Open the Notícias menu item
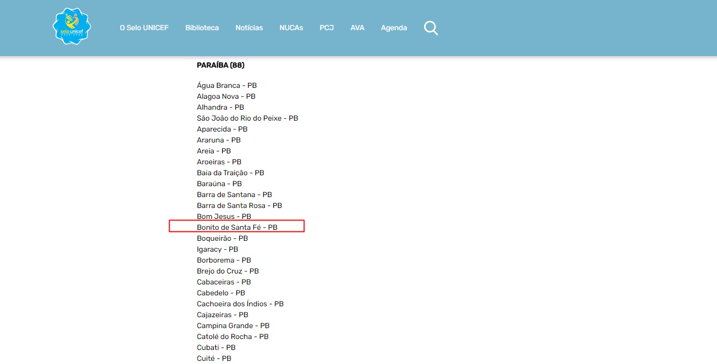The width and height of the screenshot is (717, 364). coord(249,28)
